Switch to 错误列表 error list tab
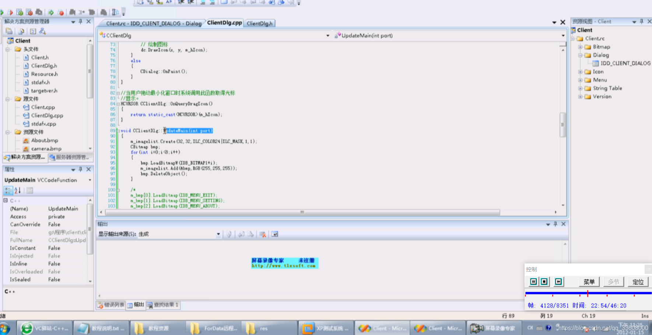 tap(111, 305)
